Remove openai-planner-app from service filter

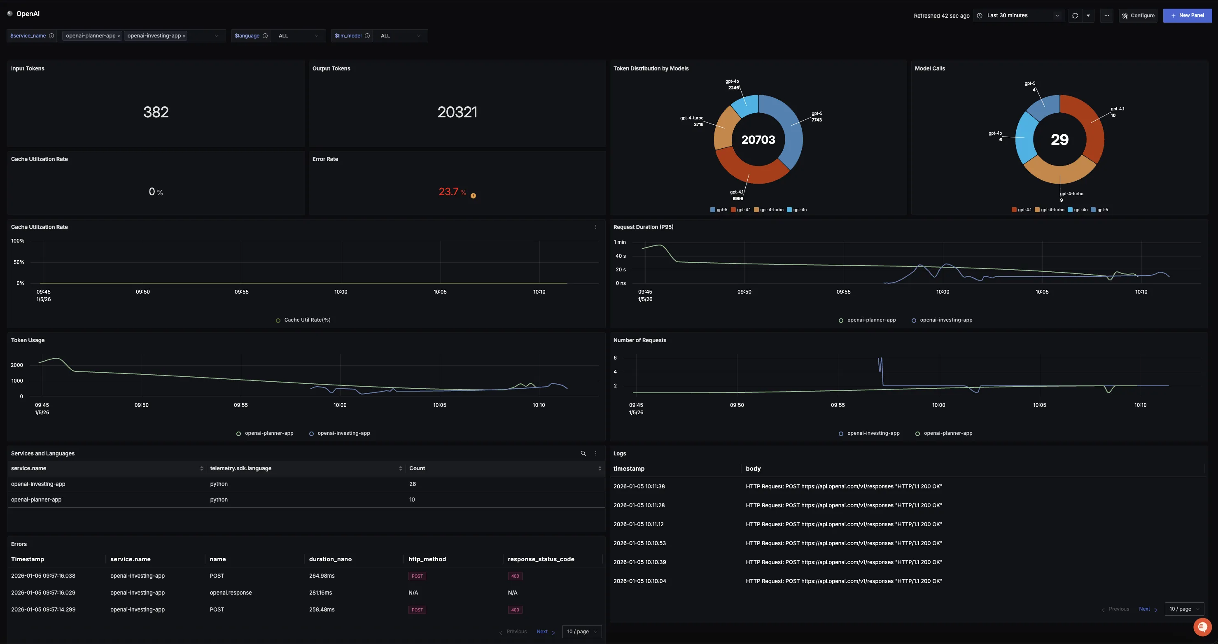point(119,36)
